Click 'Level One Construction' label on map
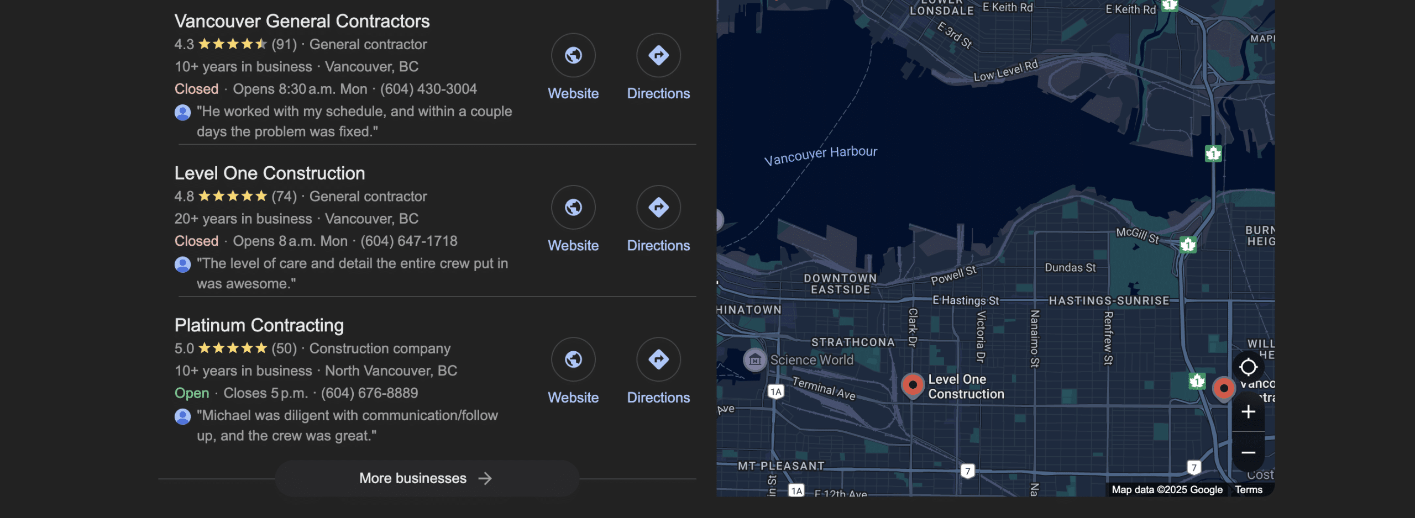This screenshot has width=1415, height=518. tap(966, 387)
